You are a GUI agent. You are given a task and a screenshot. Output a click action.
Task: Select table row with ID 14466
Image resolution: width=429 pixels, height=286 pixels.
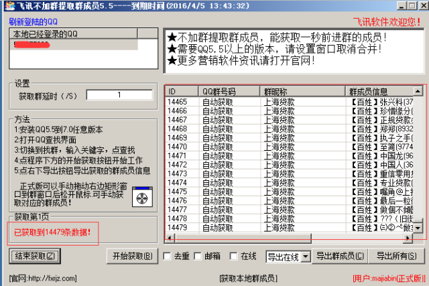(x=290, y=111)
